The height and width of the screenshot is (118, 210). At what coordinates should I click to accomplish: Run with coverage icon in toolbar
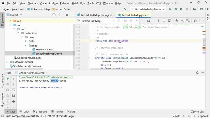181,9
